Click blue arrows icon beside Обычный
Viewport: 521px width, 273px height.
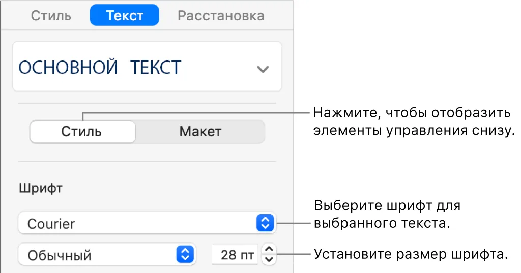point(185,255)
